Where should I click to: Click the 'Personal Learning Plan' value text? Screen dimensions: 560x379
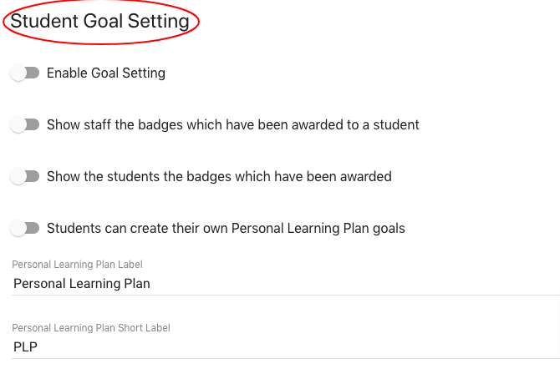pyautogui.click(x=82, y=284)
